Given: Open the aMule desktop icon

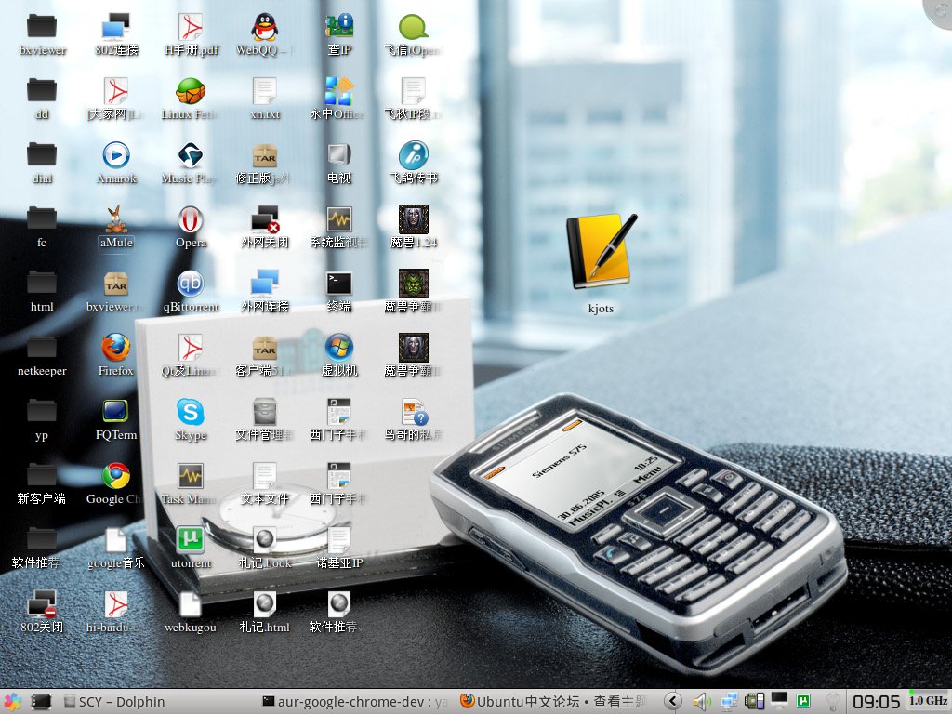Looking at the screenshot, I should [116, 219].
